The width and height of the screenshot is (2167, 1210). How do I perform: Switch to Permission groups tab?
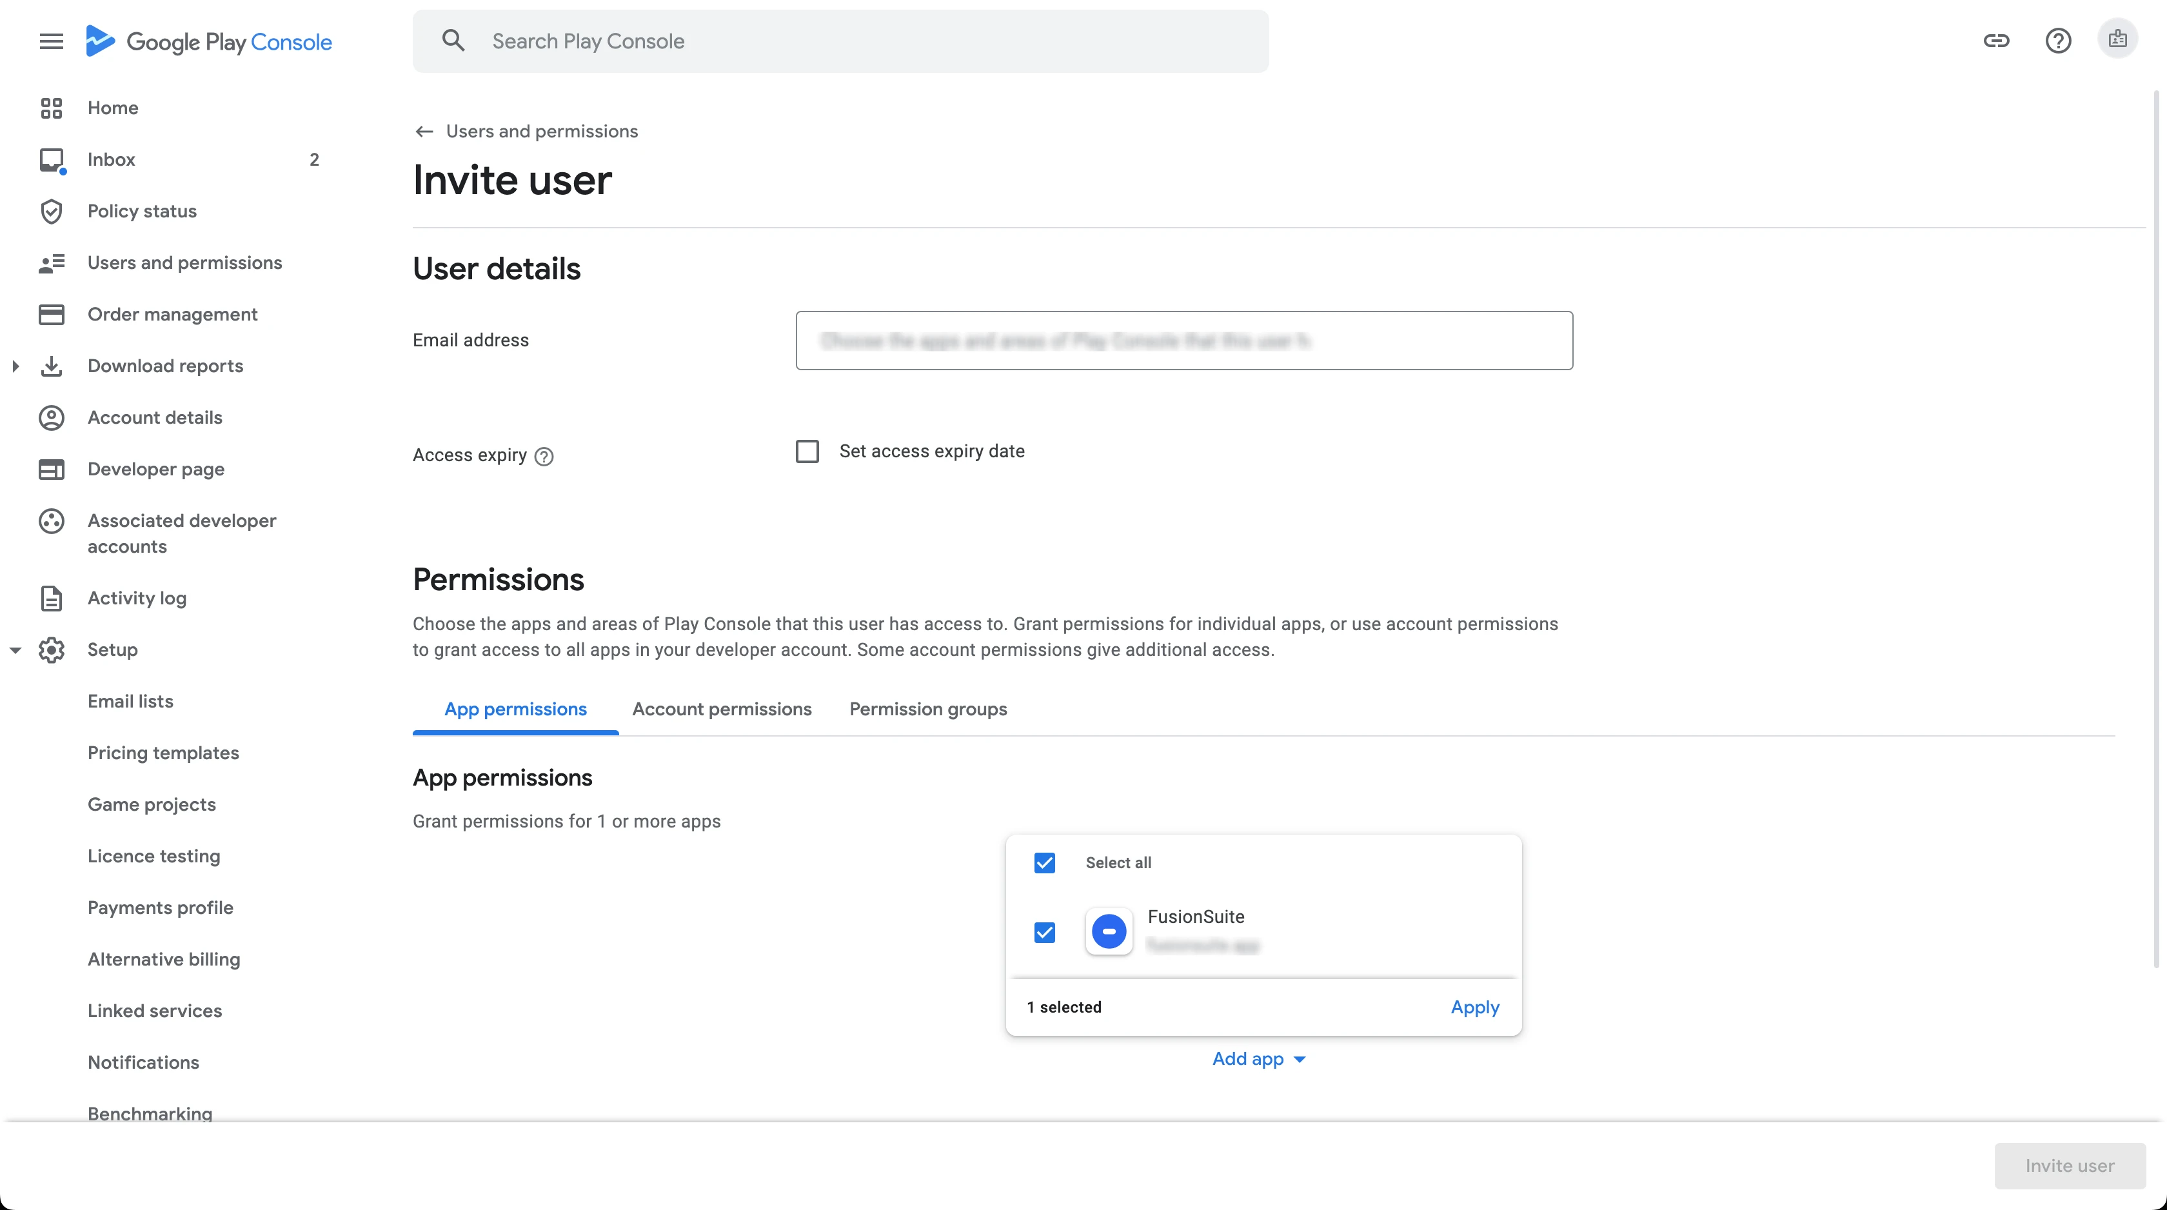(x=928, y=709)
